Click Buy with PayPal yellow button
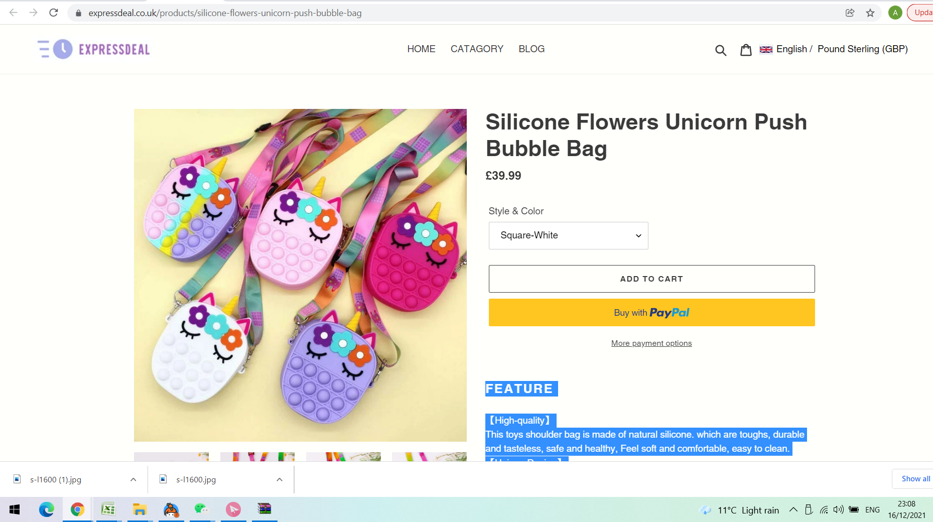Screen dimensions: 933x522 coord(651,312)
